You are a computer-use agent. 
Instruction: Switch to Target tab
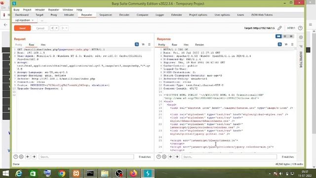(x=39, y=15)
